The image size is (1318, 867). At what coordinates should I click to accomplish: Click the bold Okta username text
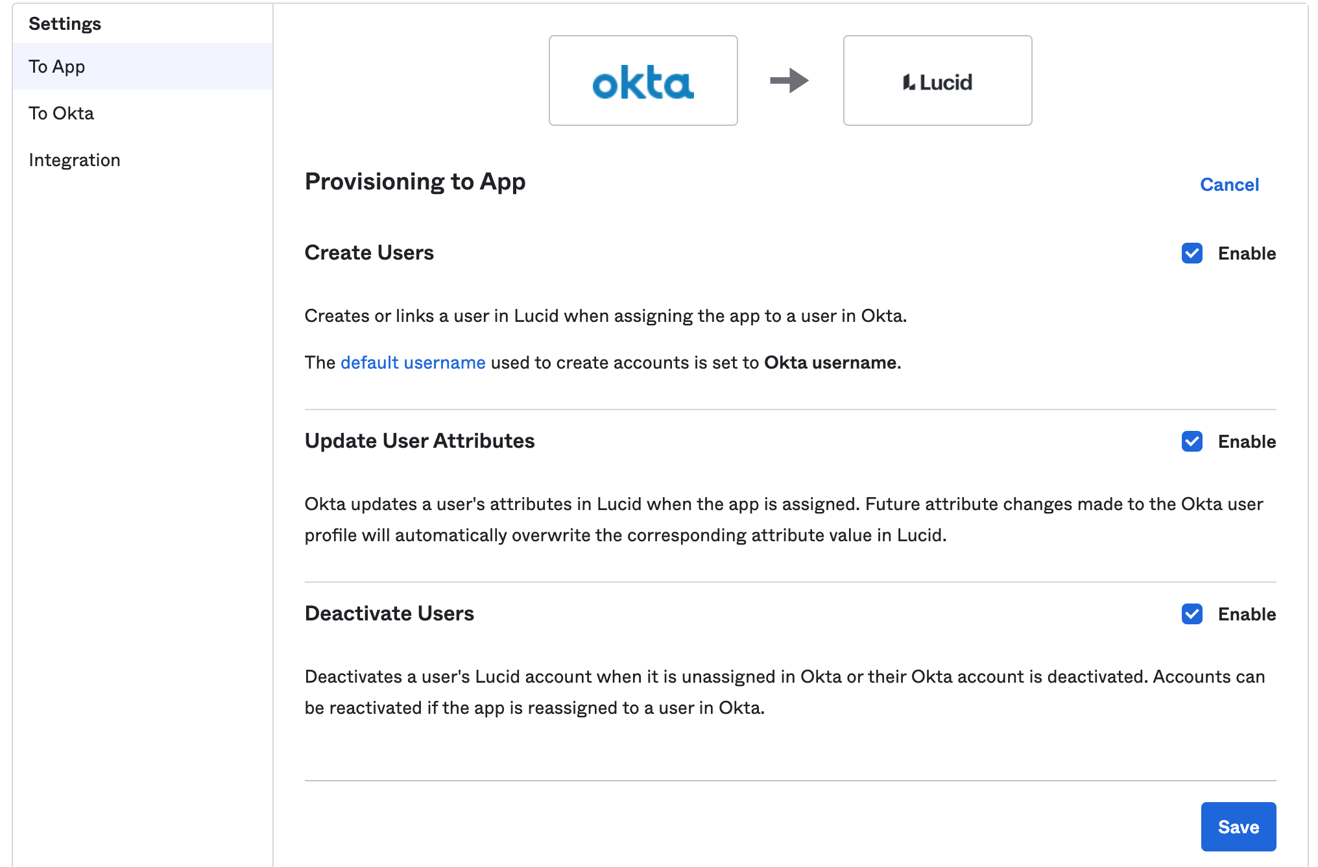[830, 362]
